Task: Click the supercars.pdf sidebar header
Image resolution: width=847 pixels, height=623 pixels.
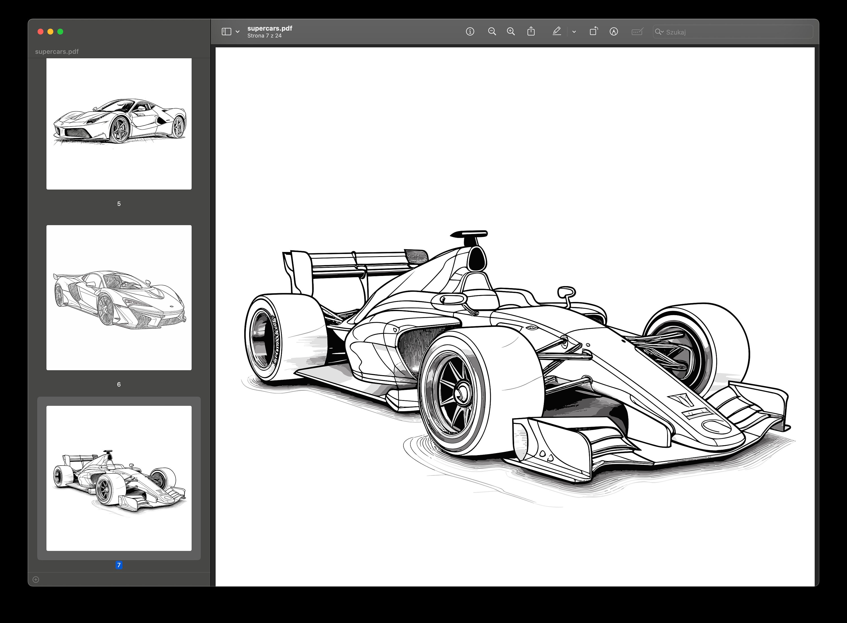Action: click(56, 52)
